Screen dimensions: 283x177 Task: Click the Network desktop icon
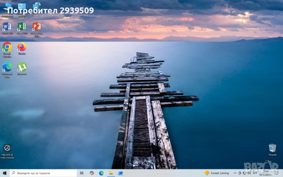[36, 6]
